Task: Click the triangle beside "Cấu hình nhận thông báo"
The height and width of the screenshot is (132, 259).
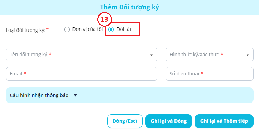Action: [75, 95]
